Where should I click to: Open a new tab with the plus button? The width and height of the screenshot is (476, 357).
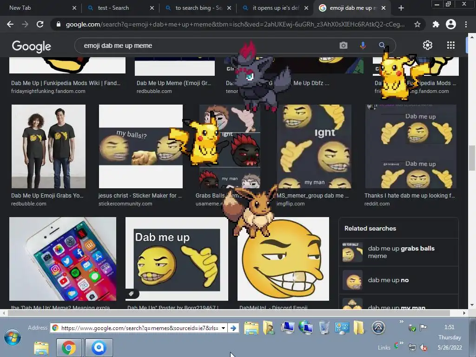401,8
